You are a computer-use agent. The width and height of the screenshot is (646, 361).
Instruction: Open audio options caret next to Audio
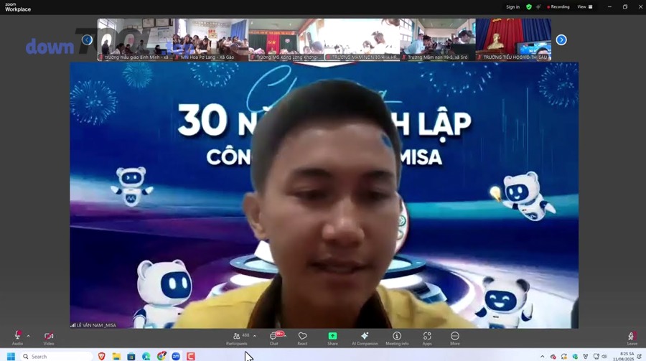click(x=28, y=337)
